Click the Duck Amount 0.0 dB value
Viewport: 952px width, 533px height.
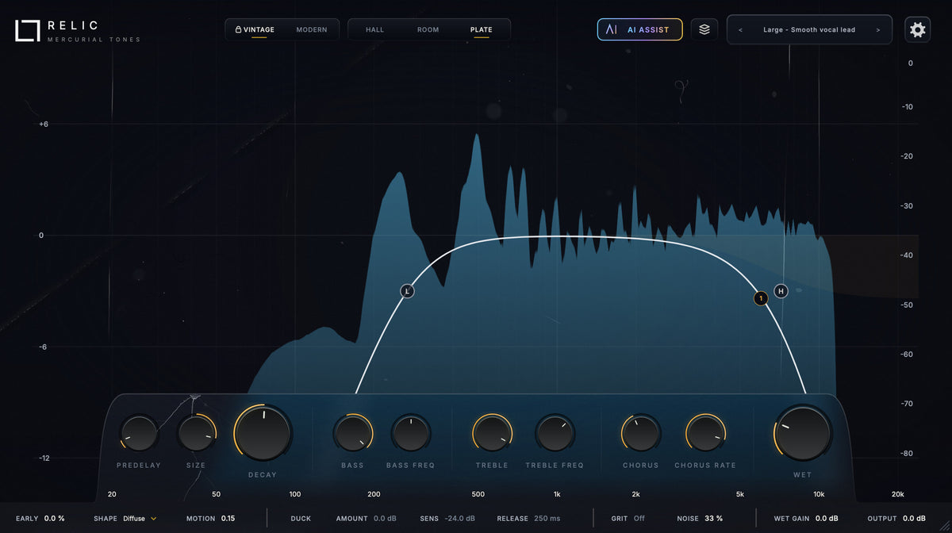385,519
